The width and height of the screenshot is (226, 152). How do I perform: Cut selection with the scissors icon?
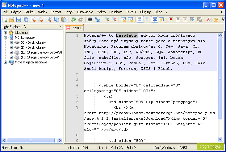point(50,19)
